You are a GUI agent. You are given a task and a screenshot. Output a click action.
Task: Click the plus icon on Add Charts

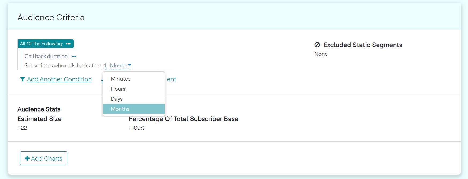point(27,158)
